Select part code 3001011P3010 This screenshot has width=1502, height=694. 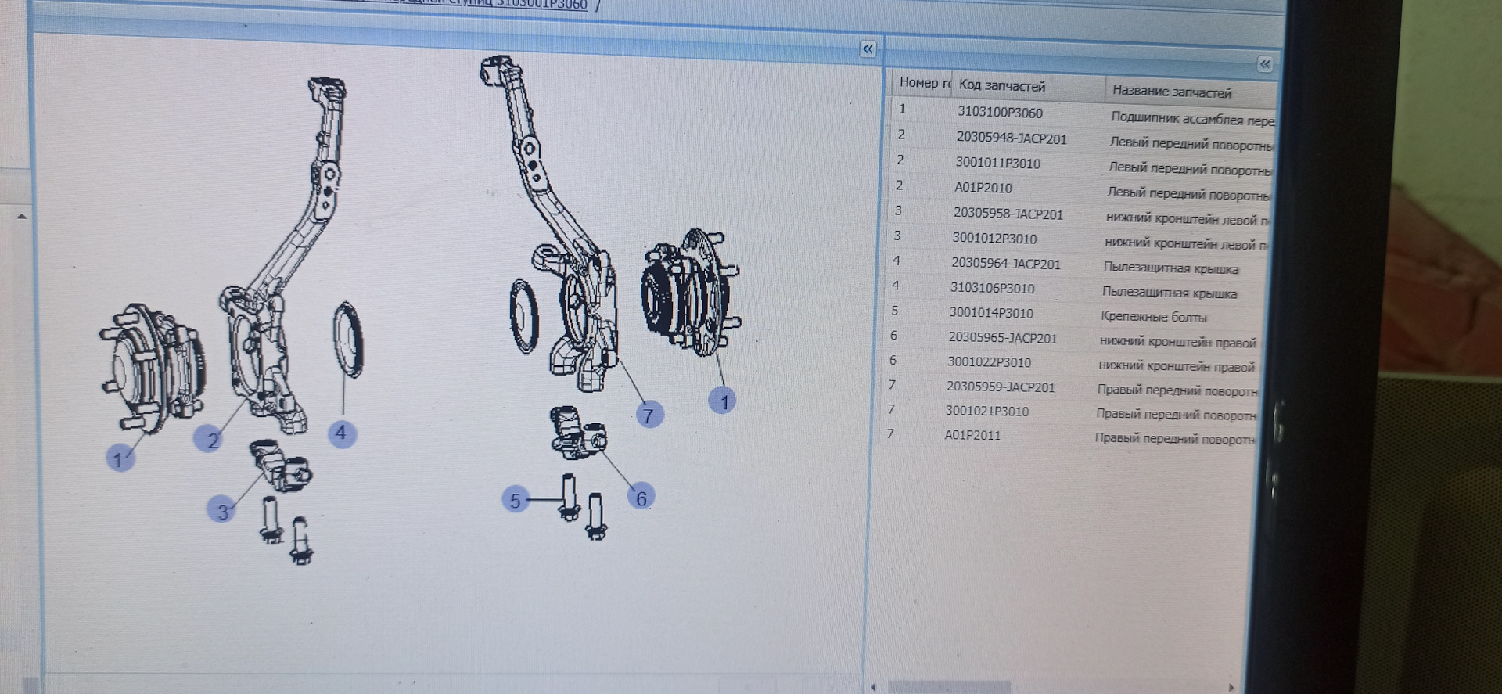click(997, 163)
